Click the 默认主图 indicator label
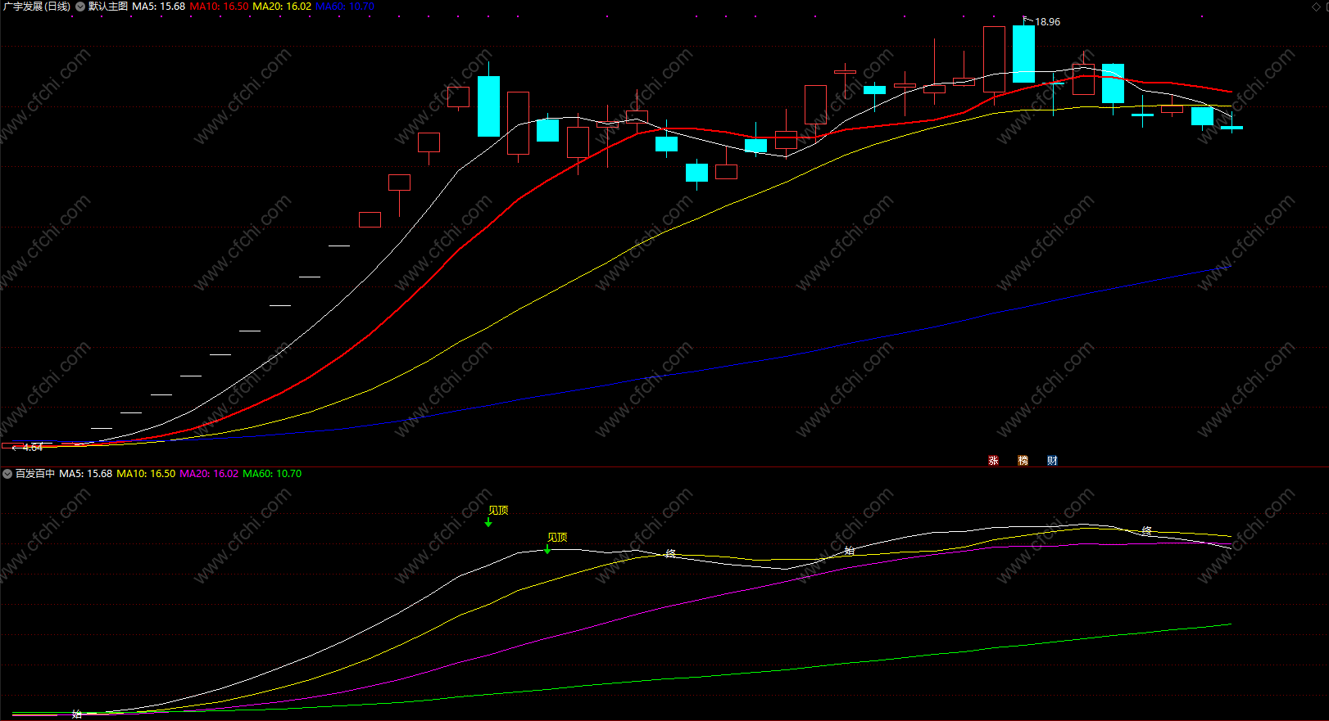 [108, 7]
